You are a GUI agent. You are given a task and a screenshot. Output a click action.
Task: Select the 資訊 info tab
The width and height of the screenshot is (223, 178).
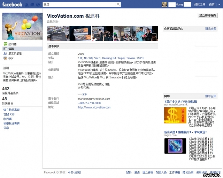coord(11,49)
